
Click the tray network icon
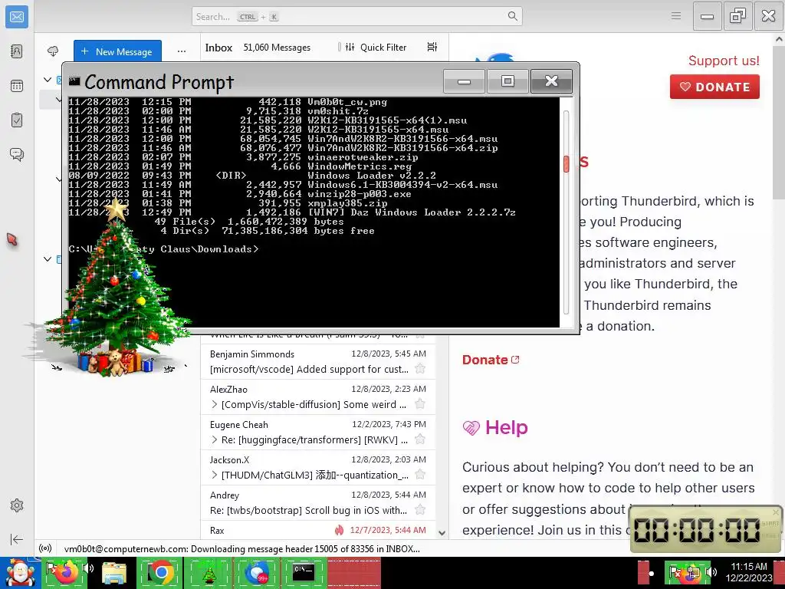[693, 572]
